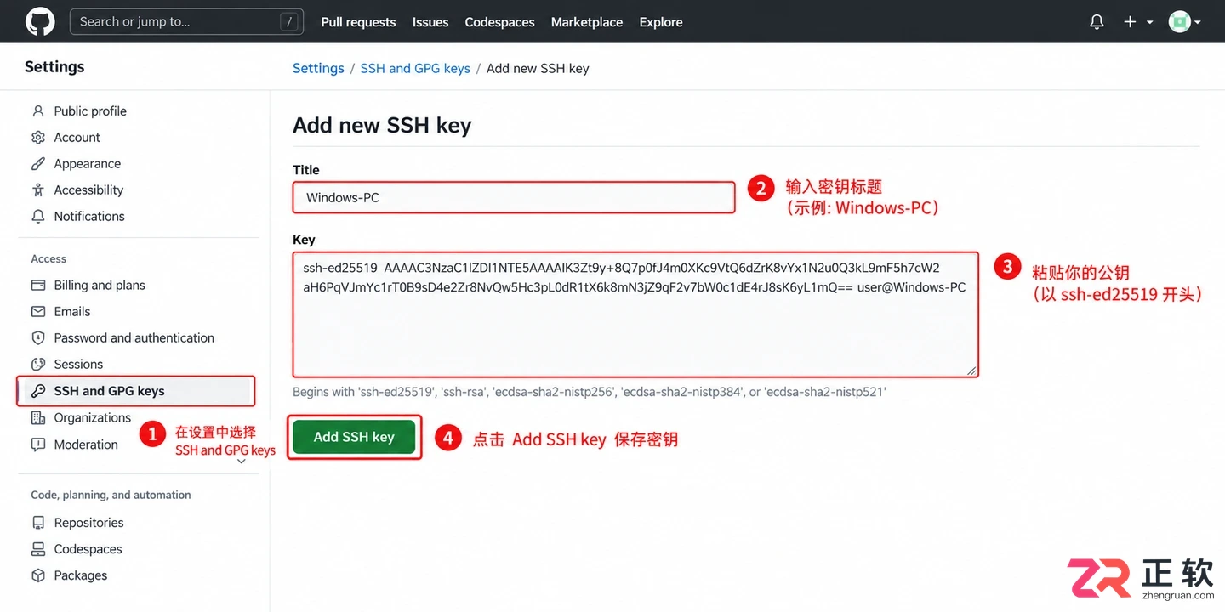Click the Notifications bell icon in sidebar

[37, 217]
